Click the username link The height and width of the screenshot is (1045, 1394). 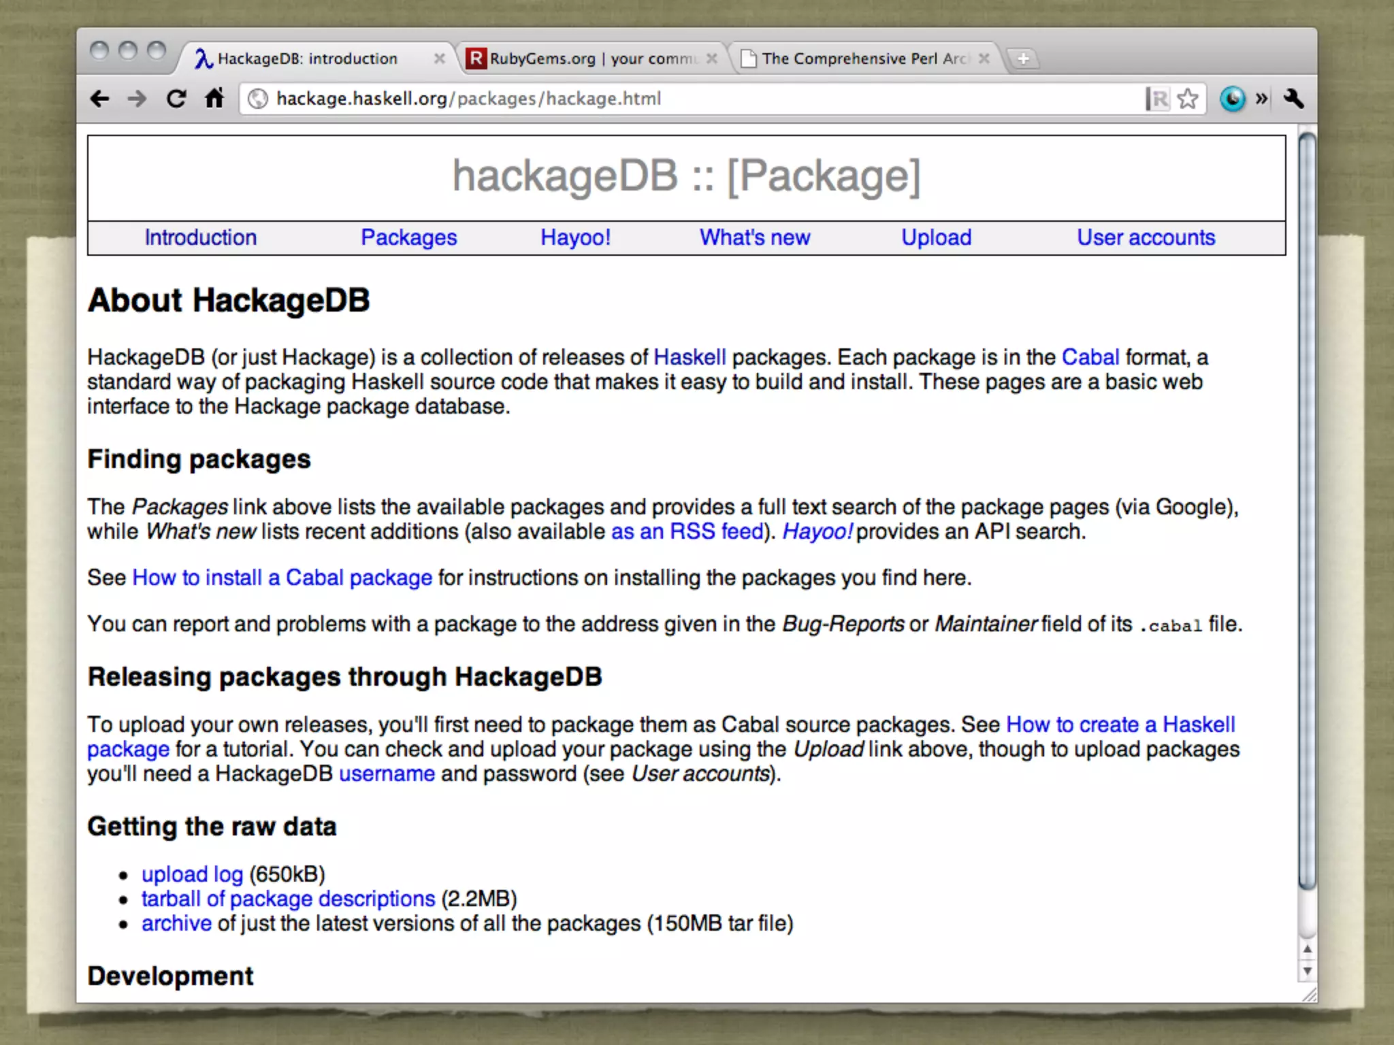click(x=387, y=774)
